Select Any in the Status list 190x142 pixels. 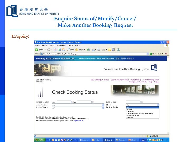(x=142, y=107)
